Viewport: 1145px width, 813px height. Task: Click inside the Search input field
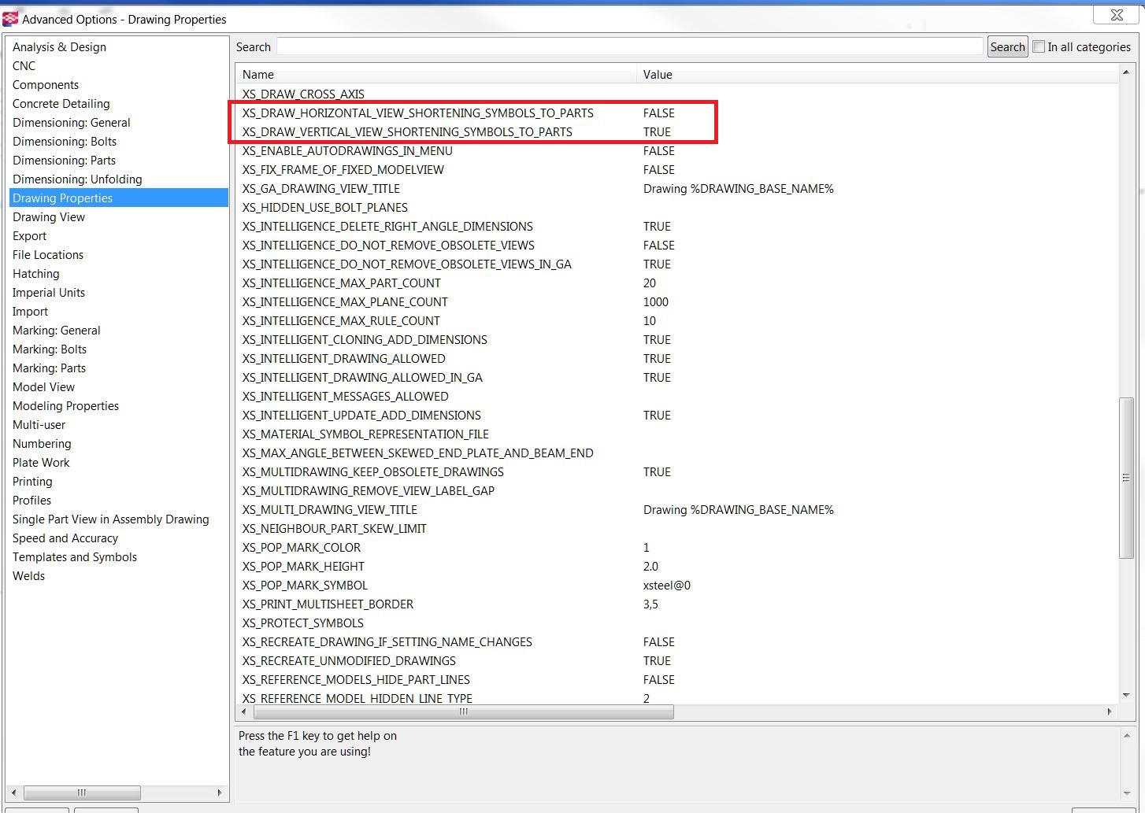(630, 47)
